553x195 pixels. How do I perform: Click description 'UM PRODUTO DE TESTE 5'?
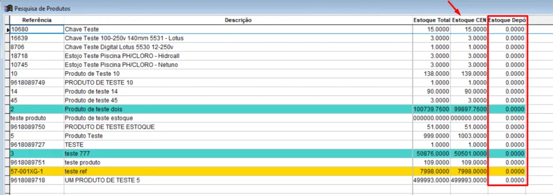[x=102, y=180]
